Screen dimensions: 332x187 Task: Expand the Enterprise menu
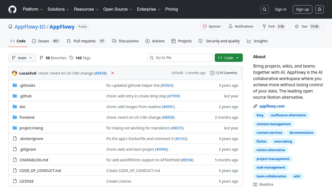[x=149, y=9]
